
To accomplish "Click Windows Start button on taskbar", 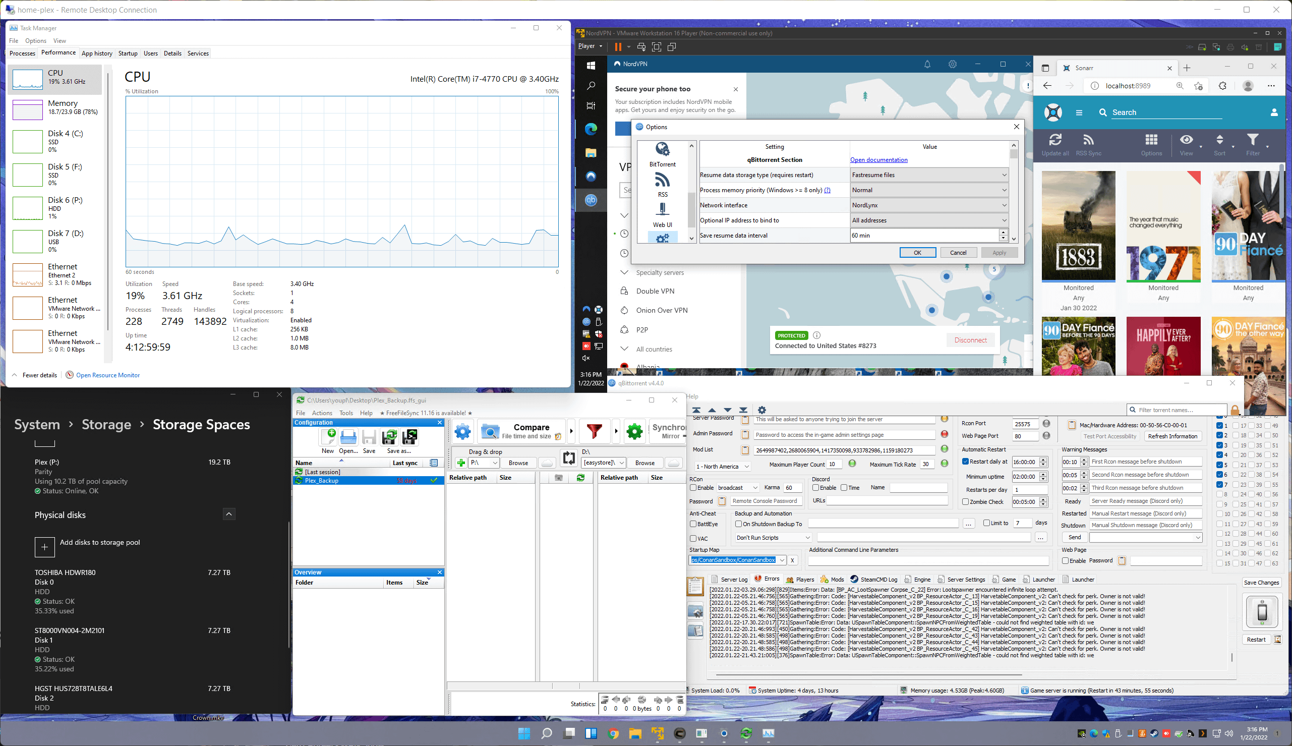I will pyautogui.click(x=524, y=734).
